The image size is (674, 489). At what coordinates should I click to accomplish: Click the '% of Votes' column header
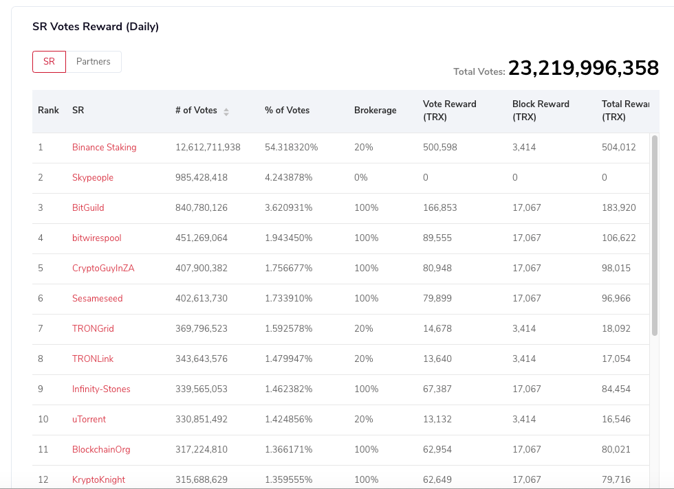(x=287, y=111)
